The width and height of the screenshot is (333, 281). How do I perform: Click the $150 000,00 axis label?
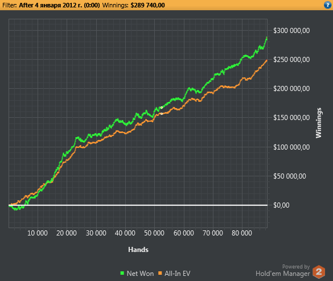[x=291, y=118]
